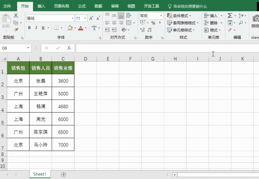The height and width of the screenshot is (179, 259).
Task: Click the accounting number format icon
Action: 142,23
